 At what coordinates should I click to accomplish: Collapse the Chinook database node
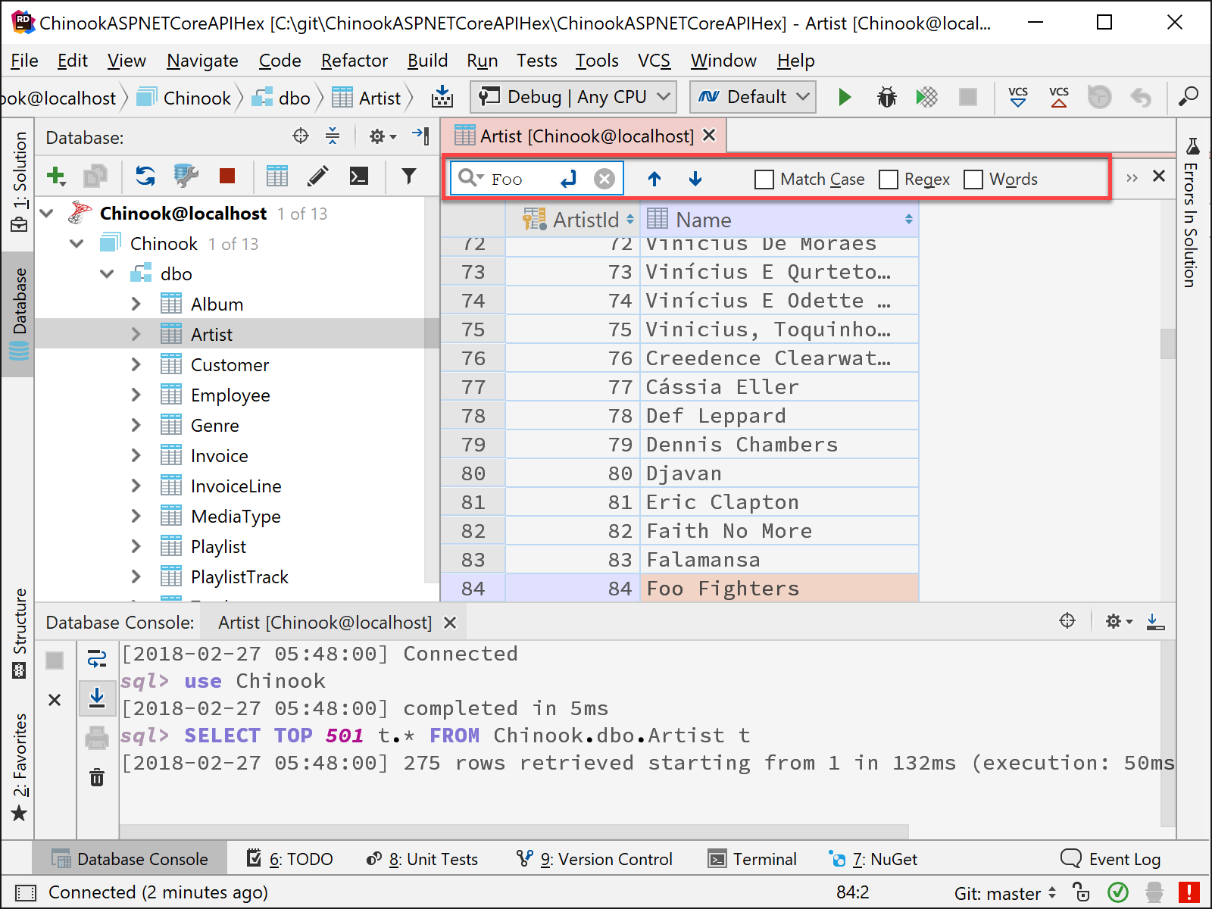[x=77, y=244]
